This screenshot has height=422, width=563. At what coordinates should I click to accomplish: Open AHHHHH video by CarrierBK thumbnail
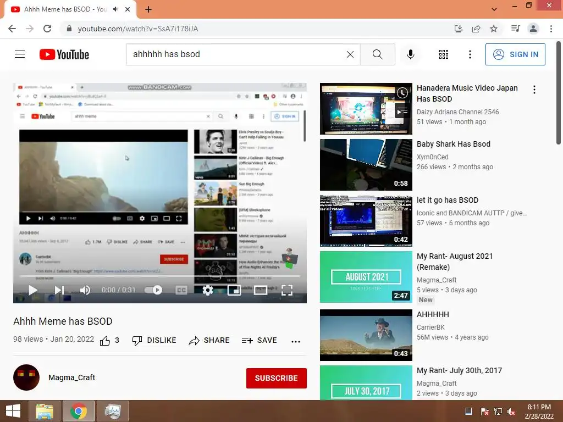coord(366,335)
